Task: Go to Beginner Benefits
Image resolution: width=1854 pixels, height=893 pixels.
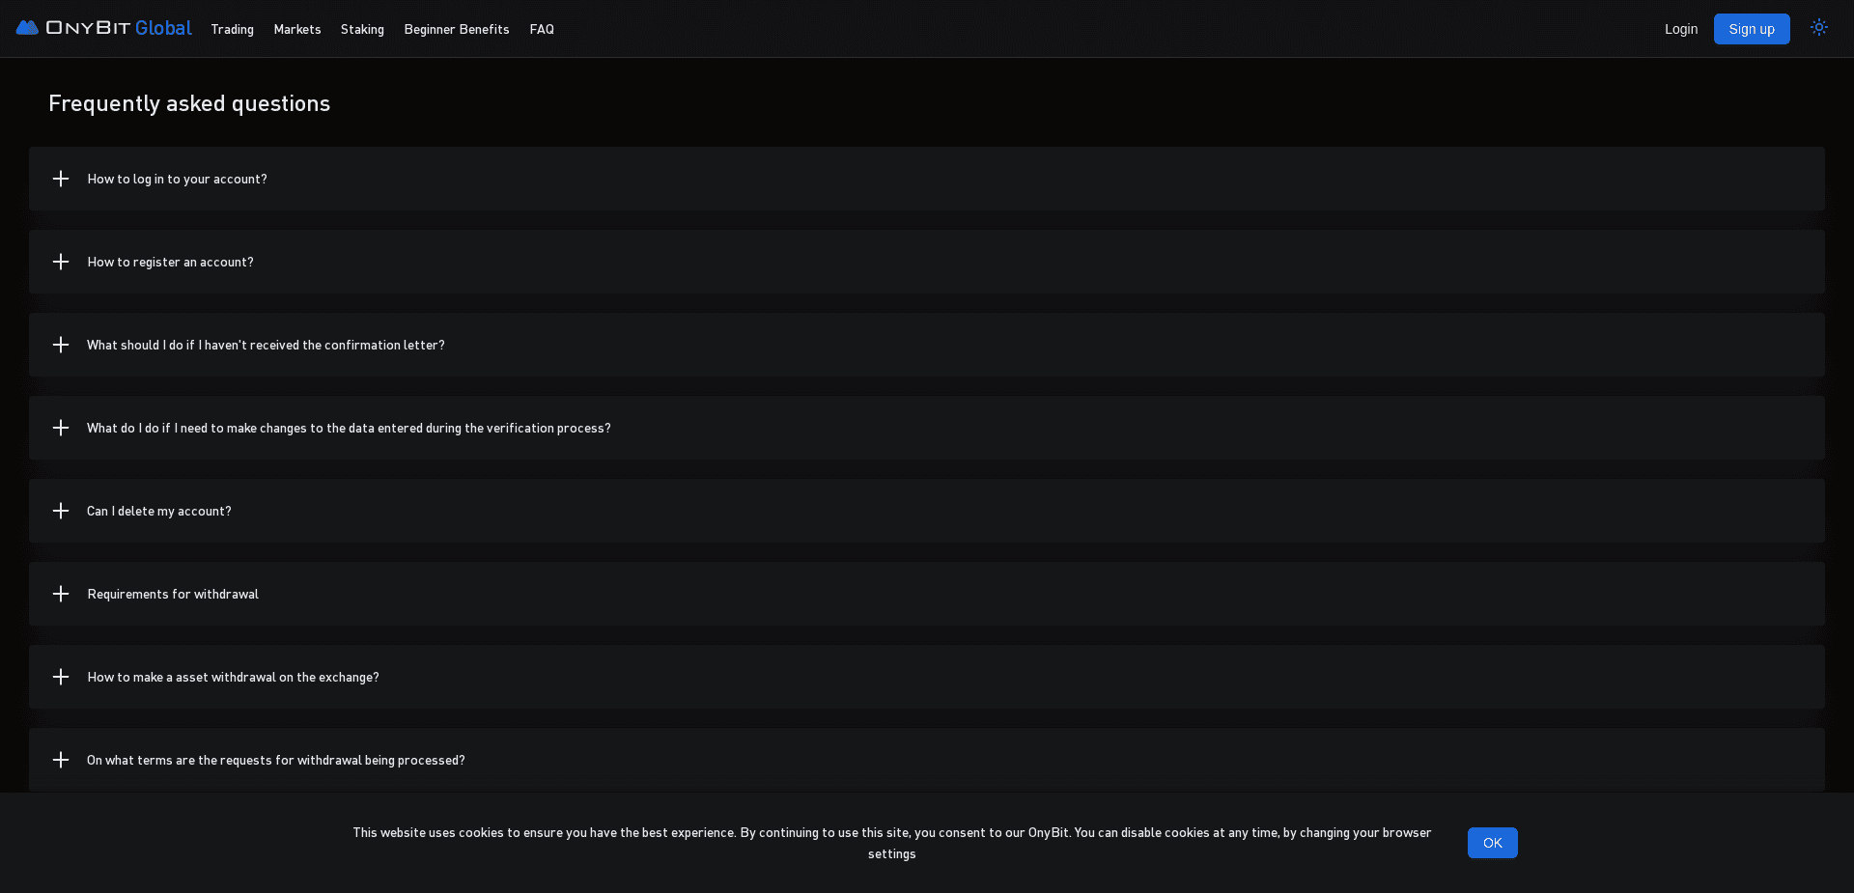Action: point(456,29)
